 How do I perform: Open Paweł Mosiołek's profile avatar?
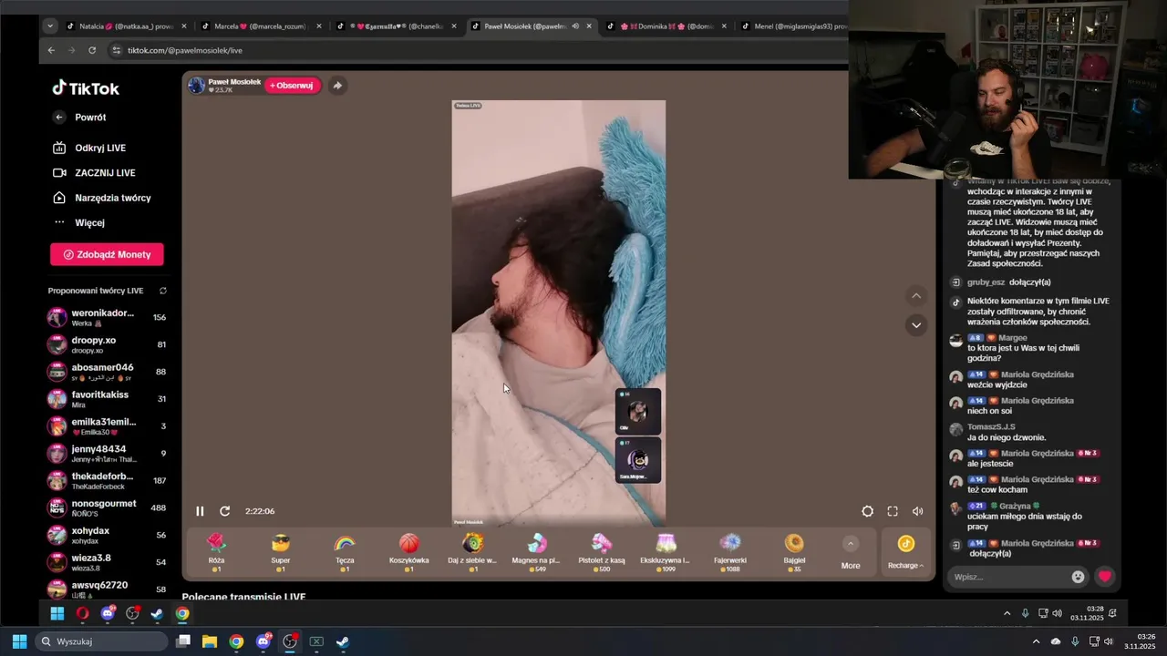click(196, 86)
